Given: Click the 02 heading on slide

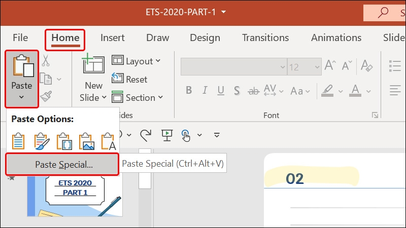Looking at the screenshot, I should pos(295,179).
